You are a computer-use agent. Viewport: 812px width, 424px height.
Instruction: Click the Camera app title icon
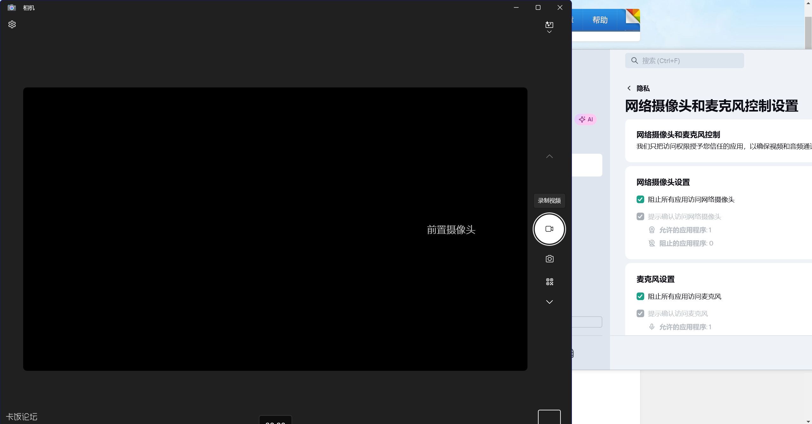12,8
